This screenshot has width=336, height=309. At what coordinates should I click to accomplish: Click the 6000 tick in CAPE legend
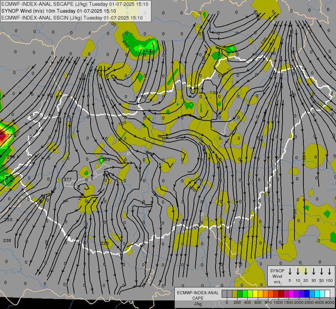point(329,302)
